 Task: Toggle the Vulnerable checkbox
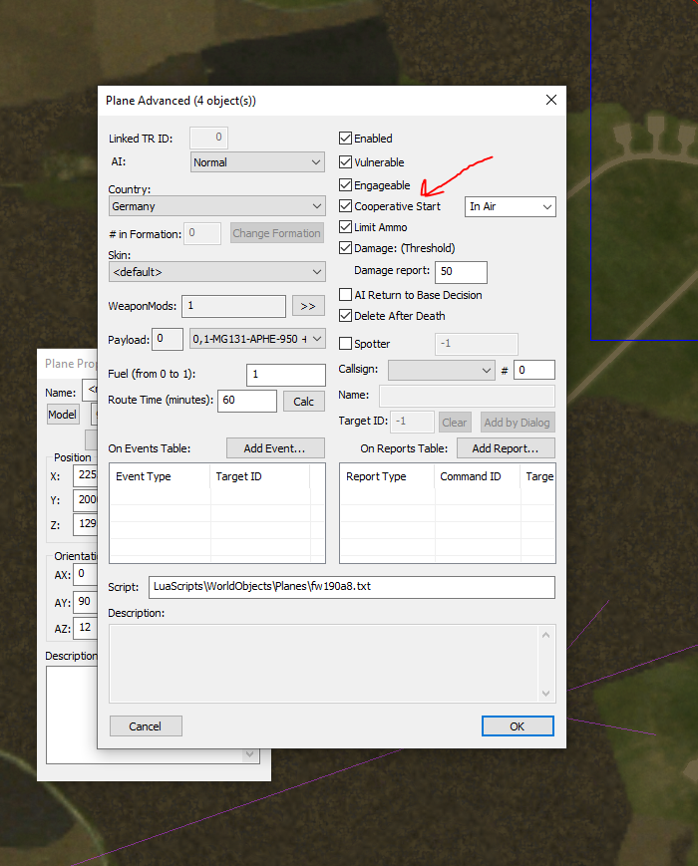[x=345, y=161]
